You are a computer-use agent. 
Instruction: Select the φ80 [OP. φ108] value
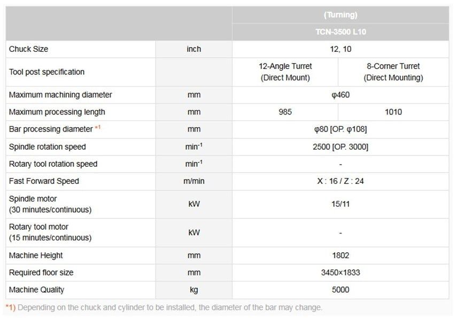click(x=340, y=129)
